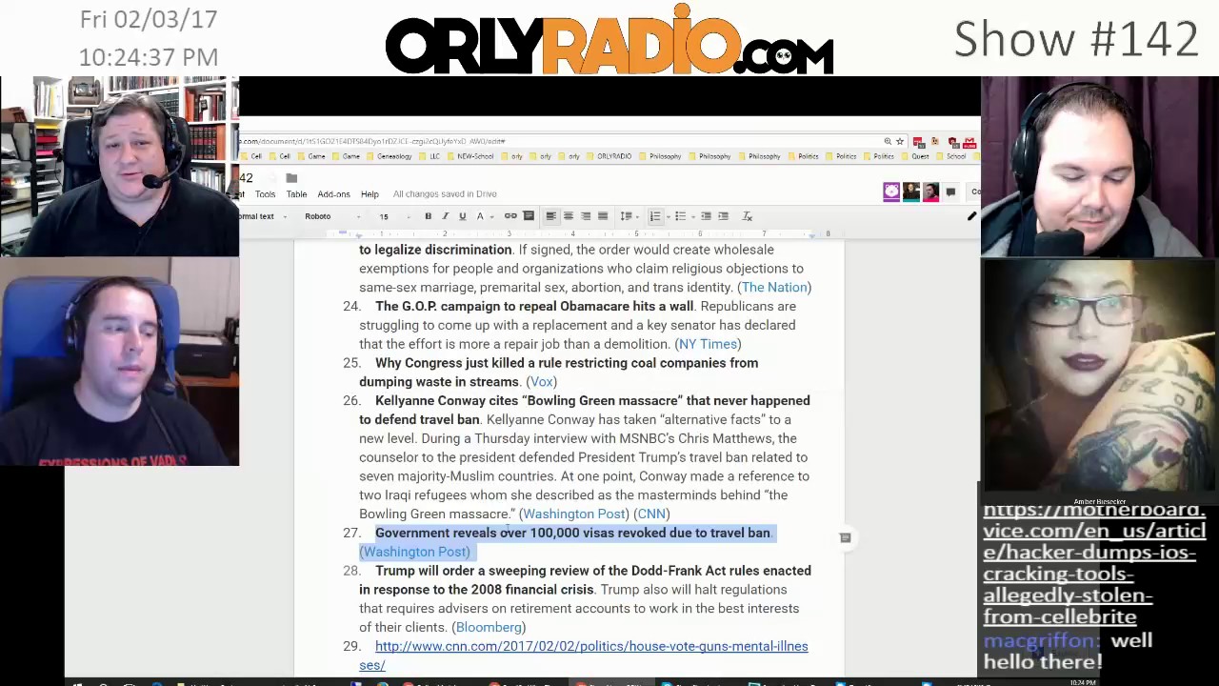Open the Genealogy bookmark folder

(390, 156)
